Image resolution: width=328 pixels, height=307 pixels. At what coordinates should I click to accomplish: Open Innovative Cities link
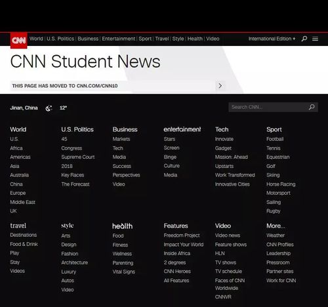(x=232, y=184)
